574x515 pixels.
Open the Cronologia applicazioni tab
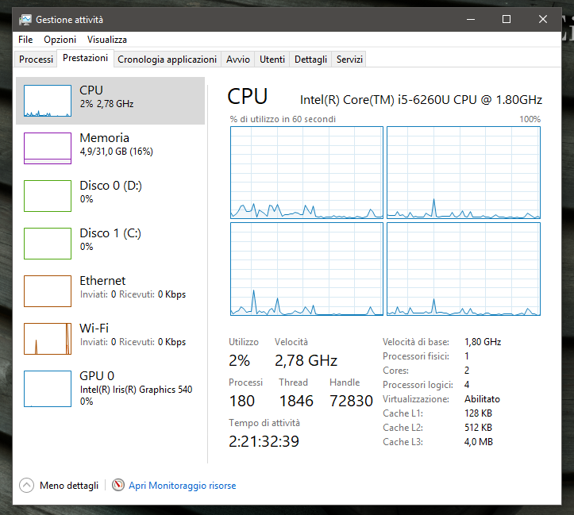click(167, 60)
